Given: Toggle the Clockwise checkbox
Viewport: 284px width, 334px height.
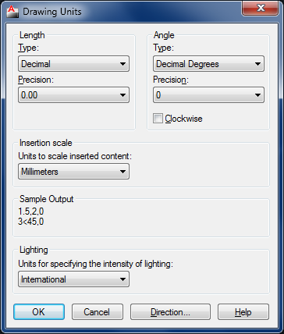Looking at the screenshot, I should [158, 119].
